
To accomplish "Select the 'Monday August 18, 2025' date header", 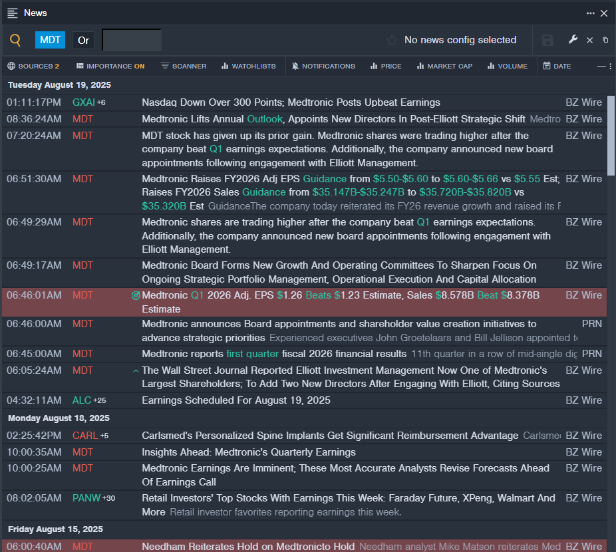I will click(59, 418).
